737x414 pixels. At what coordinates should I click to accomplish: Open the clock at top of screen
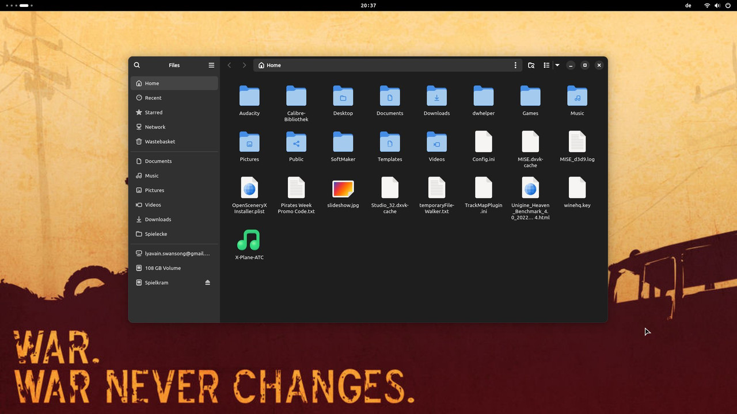[x=368, y=5]
